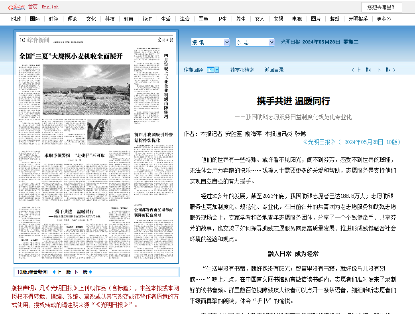Click the 首页 home link
Screen dimensions: 415x314
point(33,7)
